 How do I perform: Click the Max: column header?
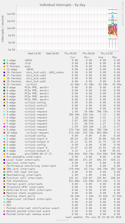[115, 57]
